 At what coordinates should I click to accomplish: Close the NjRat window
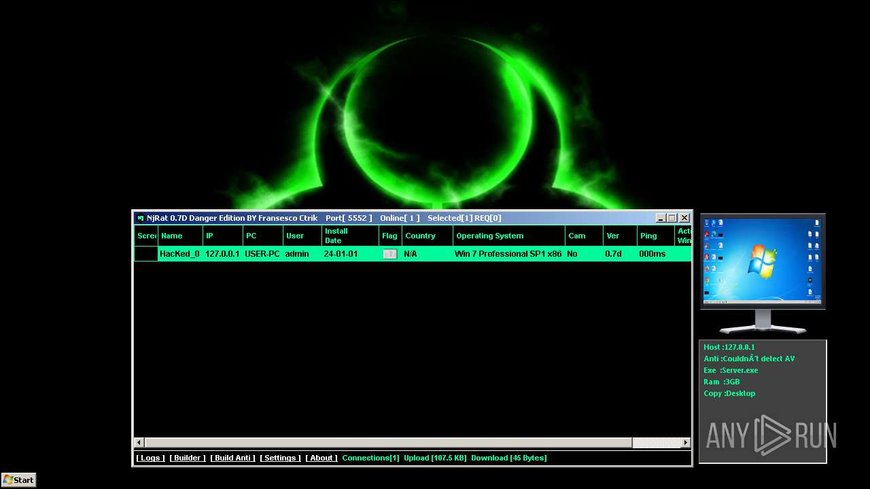click(684, 218)
